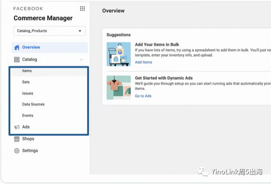Click the Dynamic Ads shirt thumbnail
The height and width of the screenshot is (184, 271).
click(x=119, y=88)
